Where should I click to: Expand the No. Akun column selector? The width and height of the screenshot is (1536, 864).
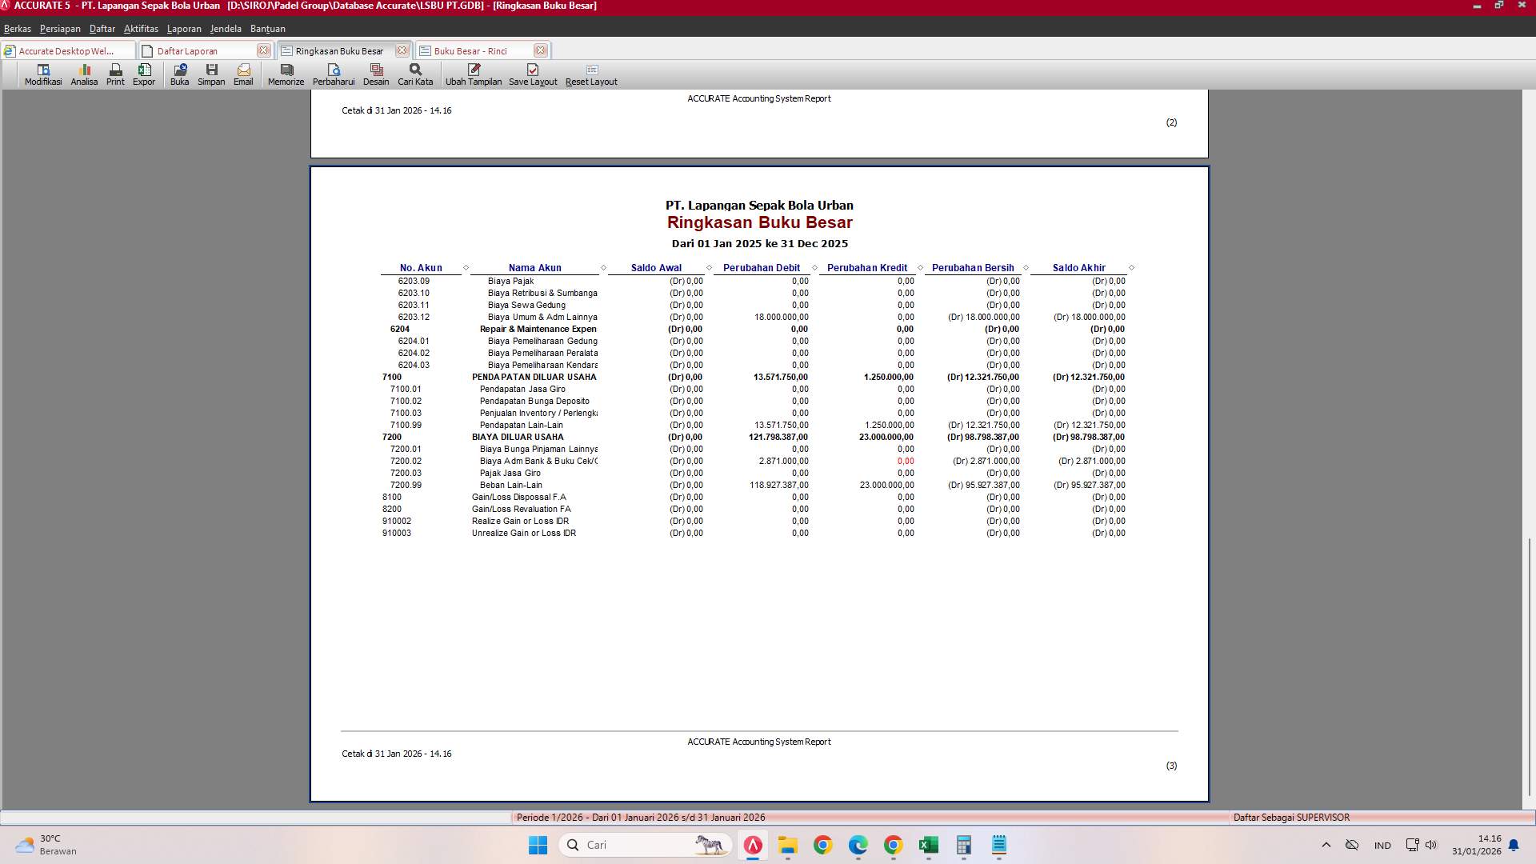(464, 267)
